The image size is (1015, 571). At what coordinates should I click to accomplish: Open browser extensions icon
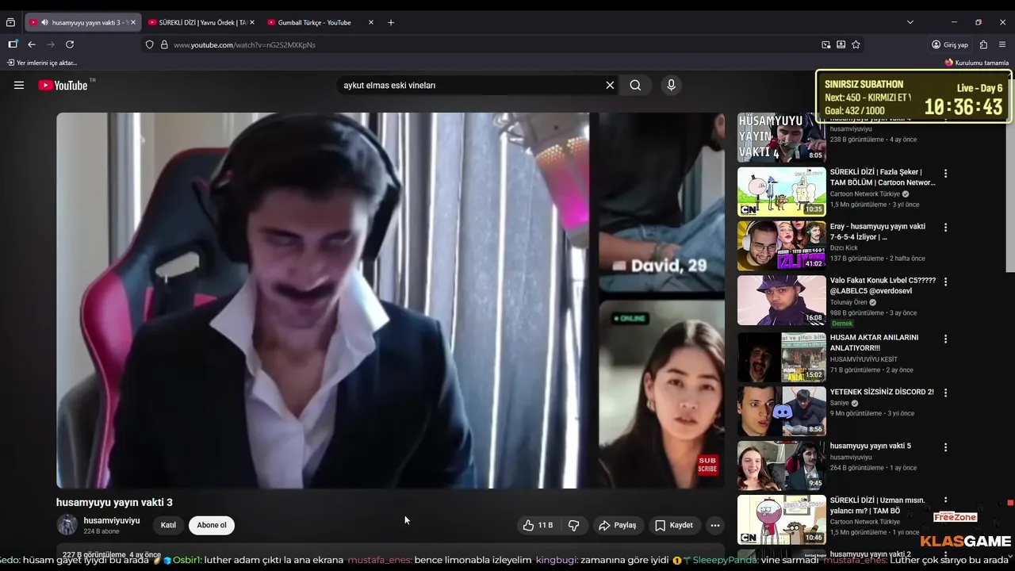[983, 44]
